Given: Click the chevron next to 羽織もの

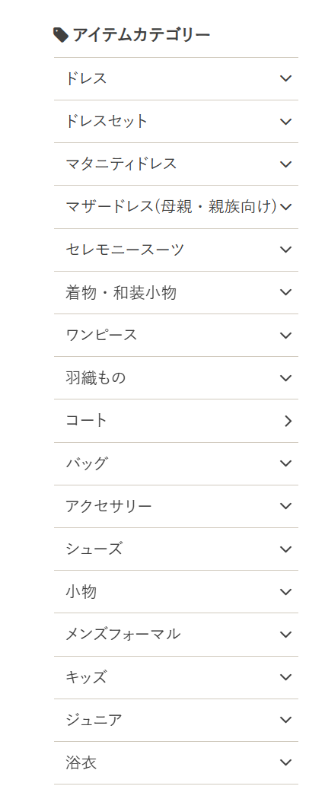Looking at the screenshot, I should click(286, 378).
